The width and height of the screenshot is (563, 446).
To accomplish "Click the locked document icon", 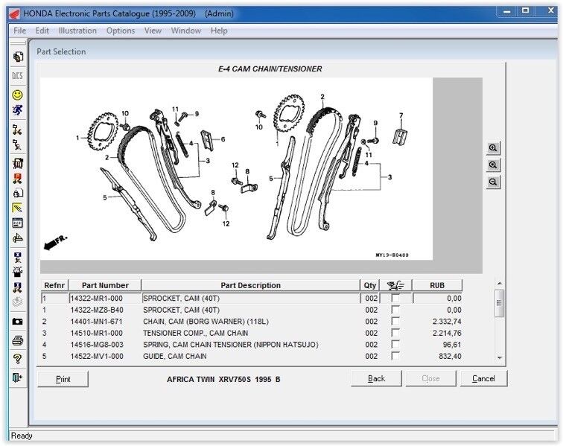I will (x=18, y=193).
